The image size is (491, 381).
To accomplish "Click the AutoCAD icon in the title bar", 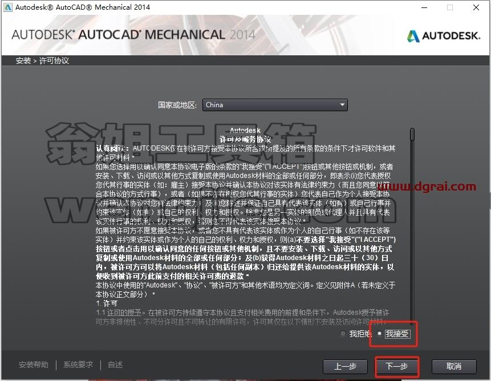I will (8, 7).
